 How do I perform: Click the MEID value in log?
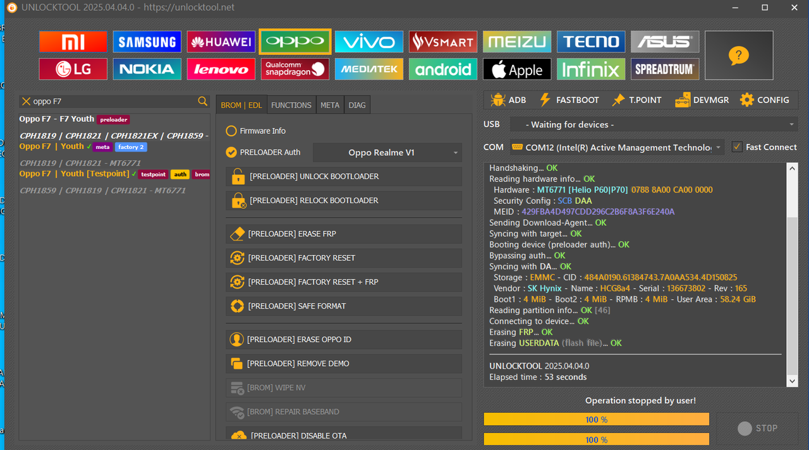point(598,212)
